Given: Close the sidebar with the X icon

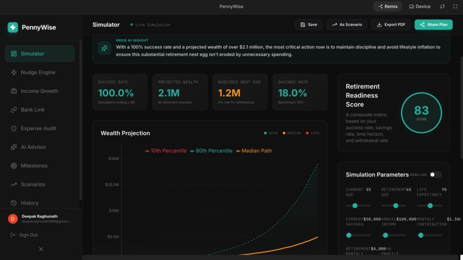Looking at the screenshot, I should pyautogui.click(x=41, y=249).
